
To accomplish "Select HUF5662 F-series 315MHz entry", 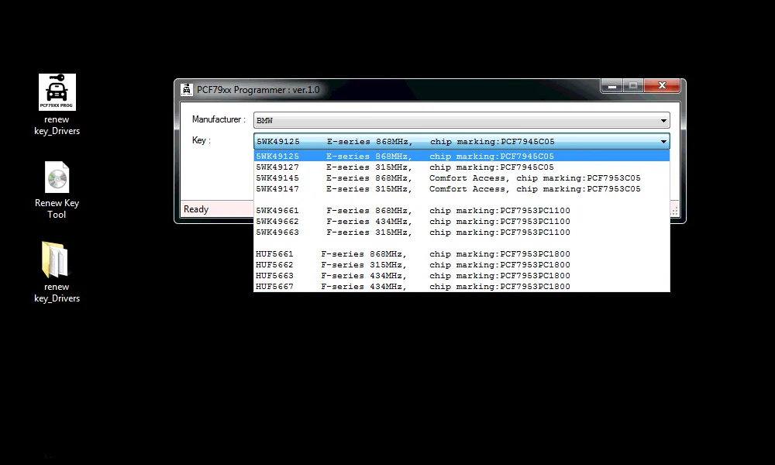I will (x=462, y=265).
